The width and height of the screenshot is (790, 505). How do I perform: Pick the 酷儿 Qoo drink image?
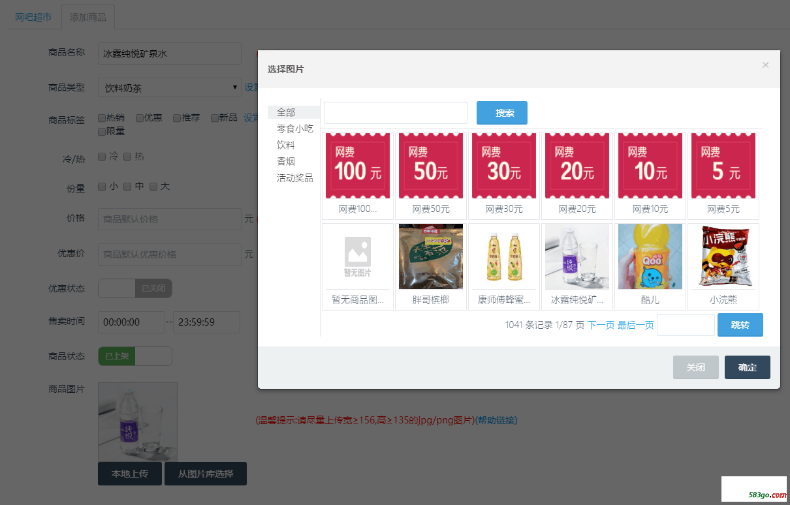coord(650,256)
